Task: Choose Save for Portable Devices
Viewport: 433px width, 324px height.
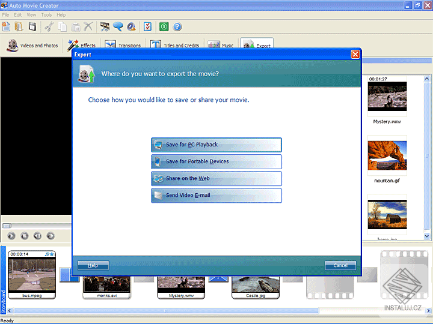Action: click(x=216, y=162)
